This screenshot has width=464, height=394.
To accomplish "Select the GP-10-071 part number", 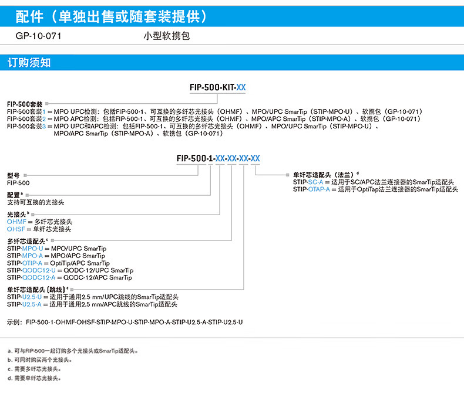I will [x=38, y=36].
